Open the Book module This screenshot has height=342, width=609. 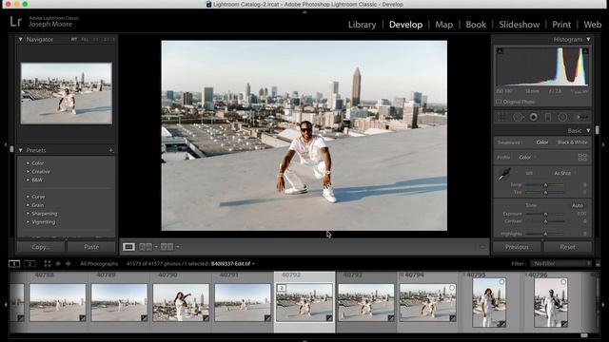pos(476,25)
